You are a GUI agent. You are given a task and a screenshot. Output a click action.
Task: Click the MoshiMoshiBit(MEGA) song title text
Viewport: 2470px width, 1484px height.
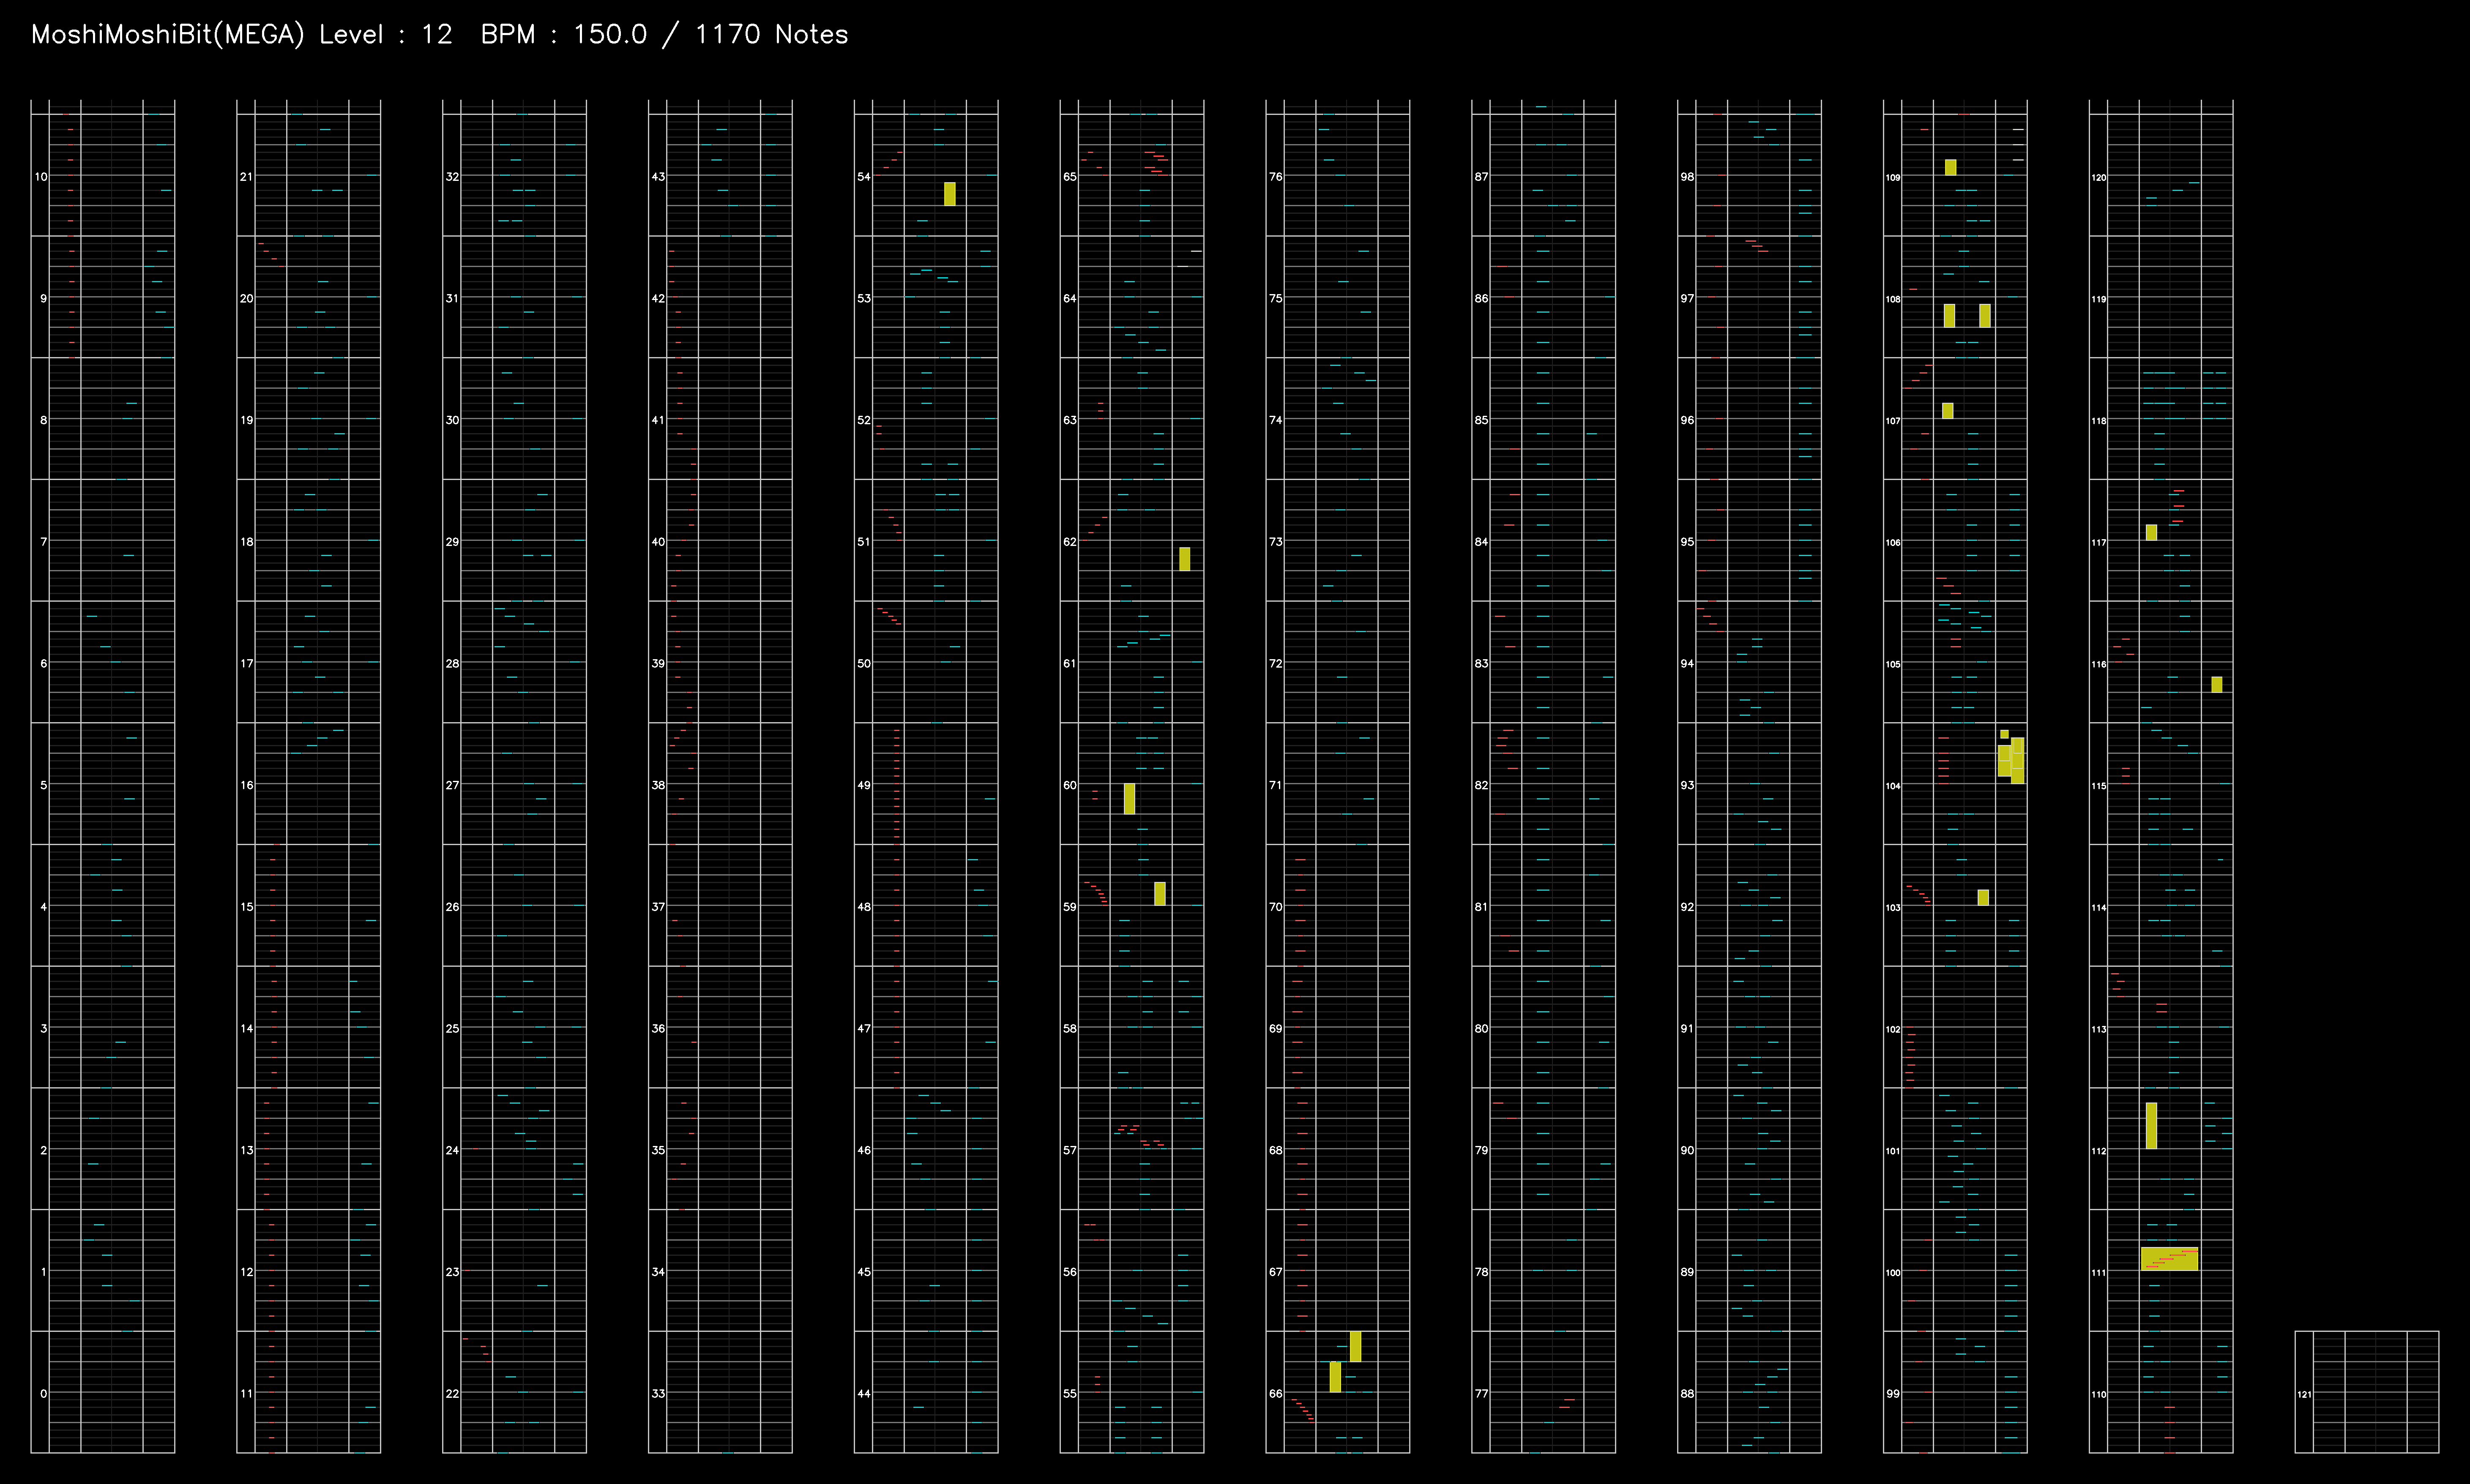(x=167, y=35)
